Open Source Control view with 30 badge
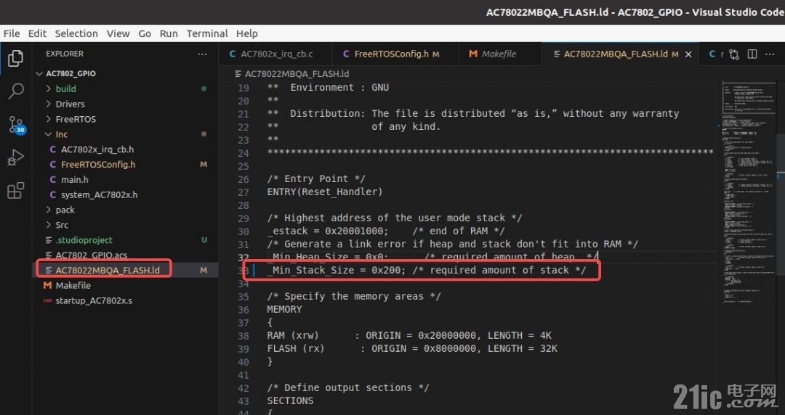The width and height of the screenshot is (785, 415). [x=15, y=125]
